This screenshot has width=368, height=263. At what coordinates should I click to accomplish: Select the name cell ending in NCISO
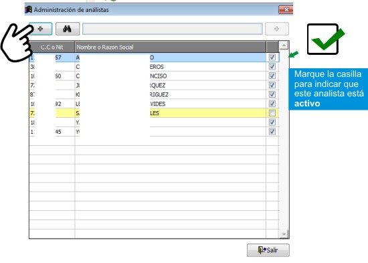pyautogui.click(x=171, y=76)
